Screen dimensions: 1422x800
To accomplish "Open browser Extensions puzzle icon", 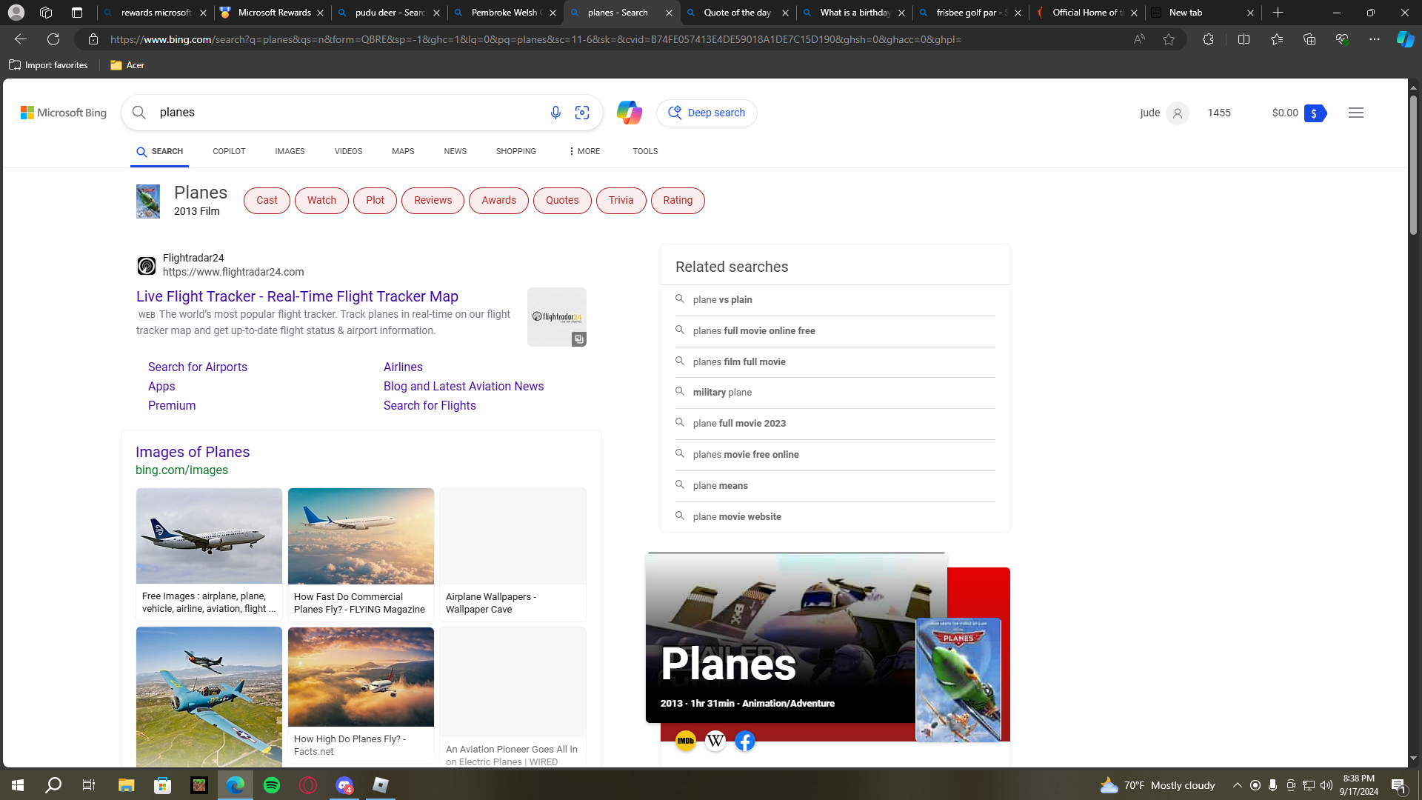I will click(x=1208, y=39).
